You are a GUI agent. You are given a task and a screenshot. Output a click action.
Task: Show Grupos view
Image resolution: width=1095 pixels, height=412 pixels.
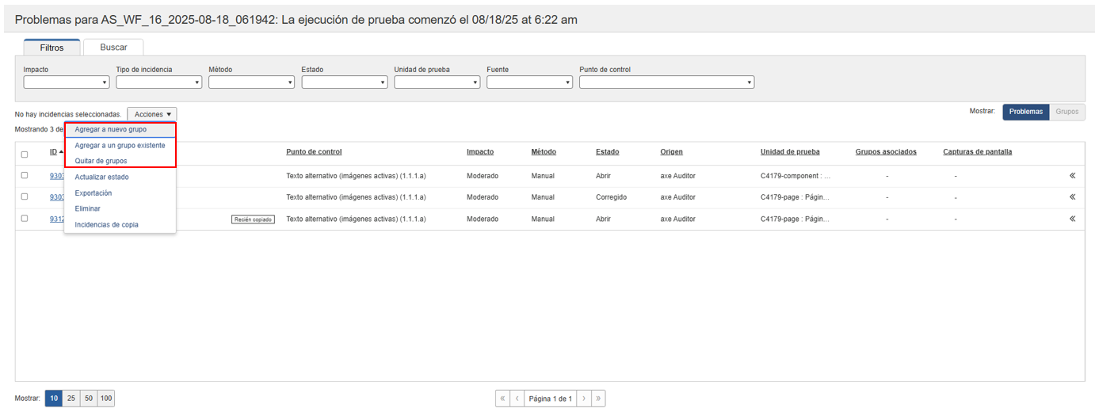pos(1066,112)
